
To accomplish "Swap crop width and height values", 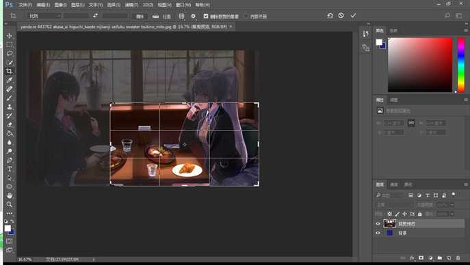I will pos(95,16).
